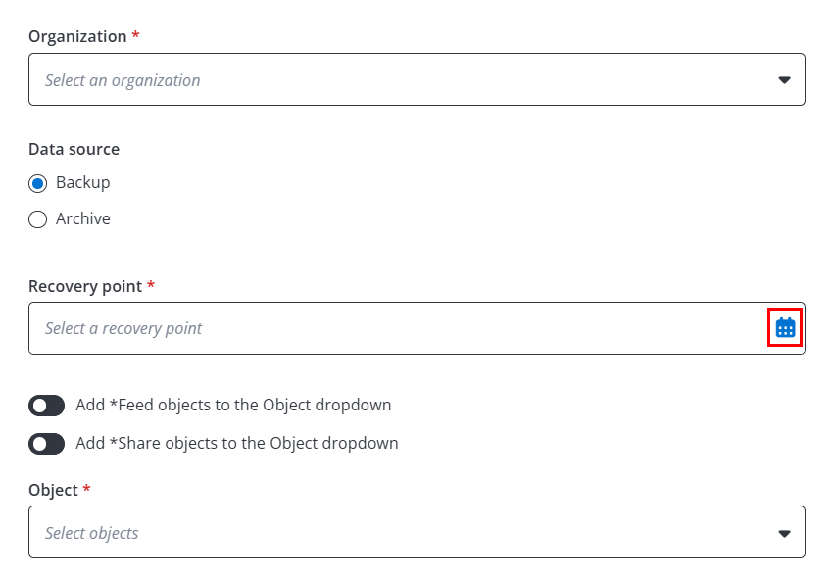This screenshot has height=578, width=835.
Task: Click 'Add *Share objects to the Object dropdown' text
Action: coord(237,444)
